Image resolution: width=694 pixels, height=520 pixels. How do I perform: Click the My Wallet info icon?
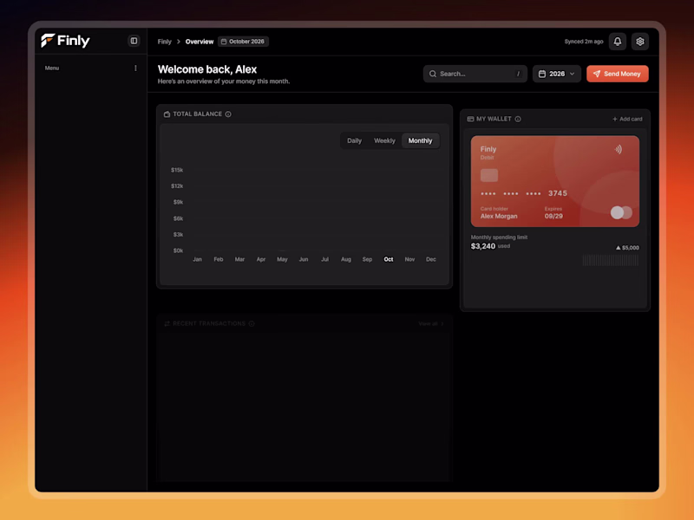coord(518,119)
